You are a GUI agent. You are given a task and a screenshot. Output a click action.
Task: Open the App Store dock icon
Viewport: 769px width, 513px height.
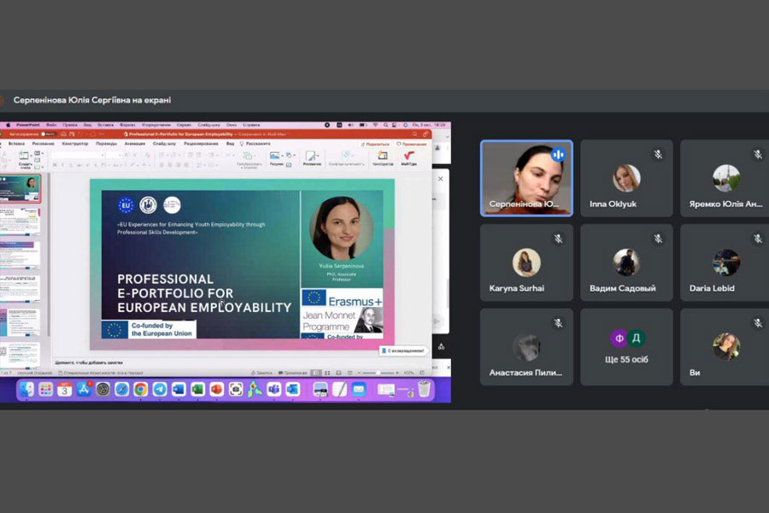[84, 389]
